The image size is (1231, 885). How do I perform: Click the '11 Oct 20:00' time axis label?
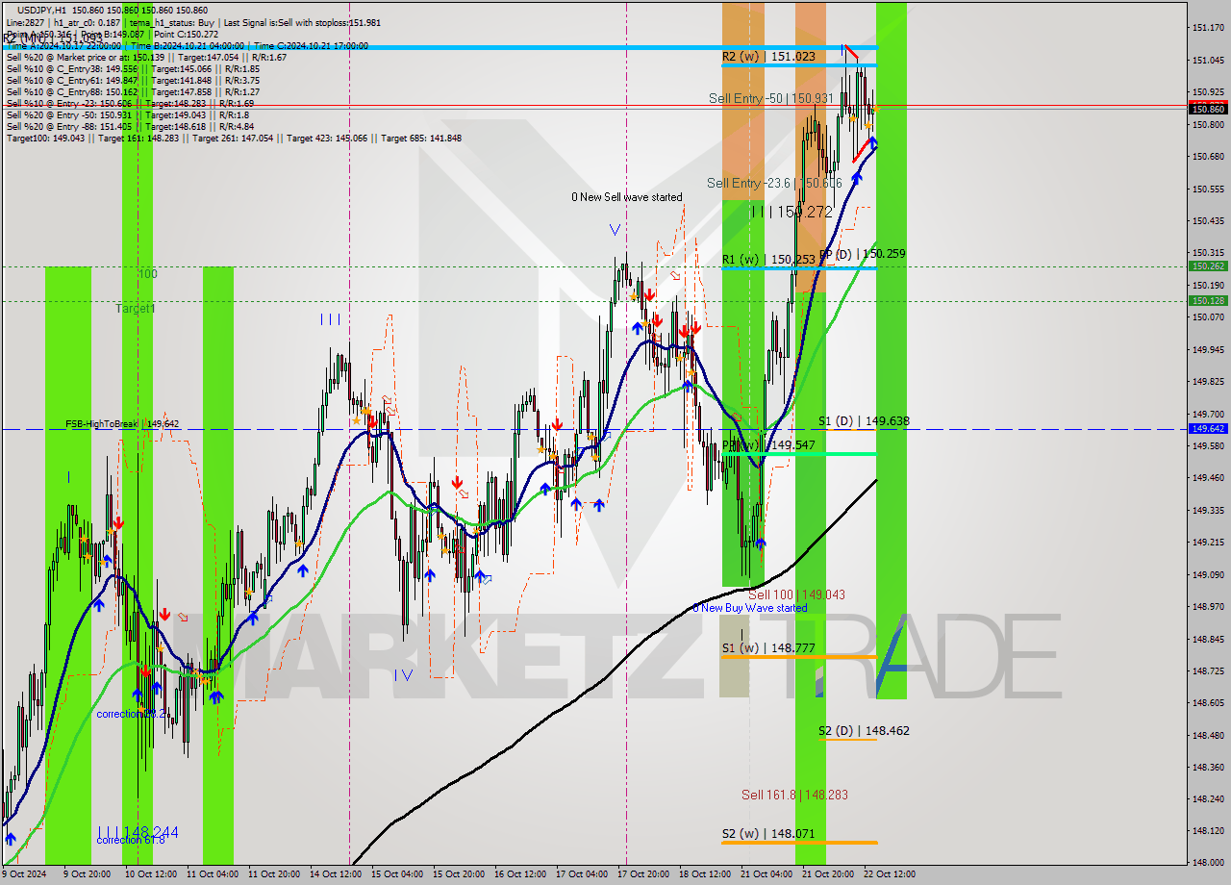tap(274, 874)
